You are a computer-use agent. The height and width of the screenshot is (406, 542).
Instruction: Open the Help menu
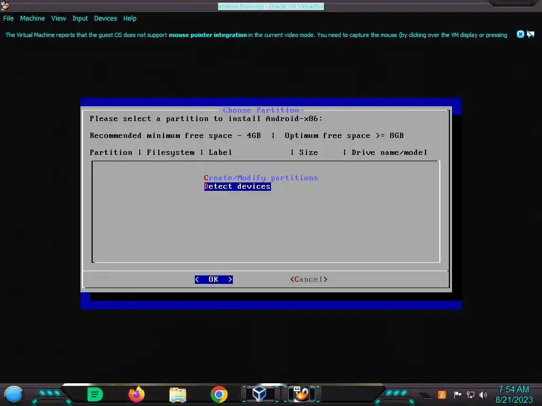click(x=130, y=19)
